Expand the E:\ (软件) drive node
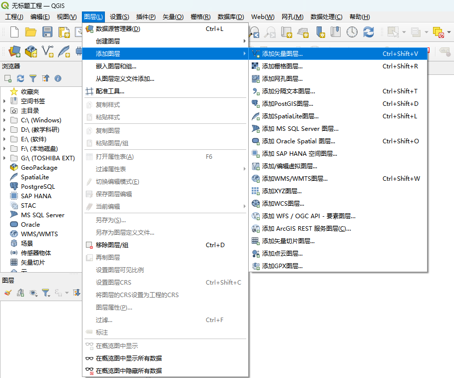The width and height of the screenshot is (454, 378). point(4,139)
